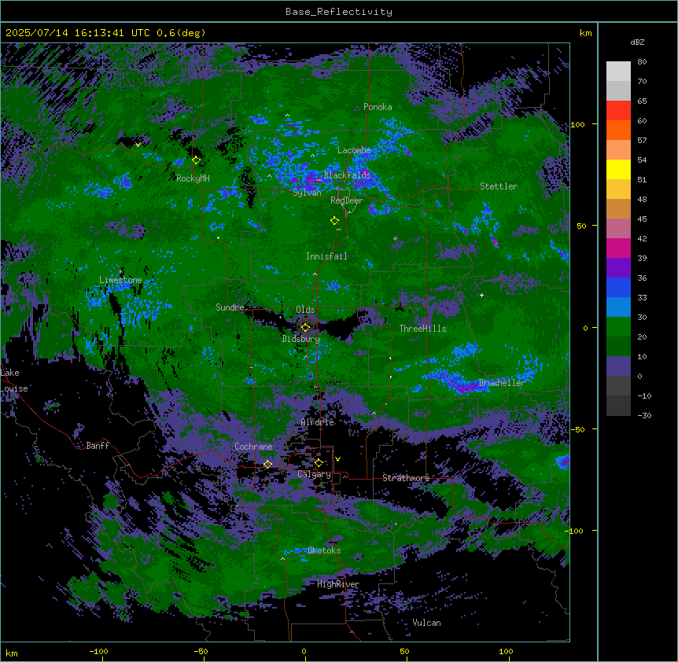Select the golden swatch between 51 and 48
Viewport: 678px width, 662px height.
point(618,189)
